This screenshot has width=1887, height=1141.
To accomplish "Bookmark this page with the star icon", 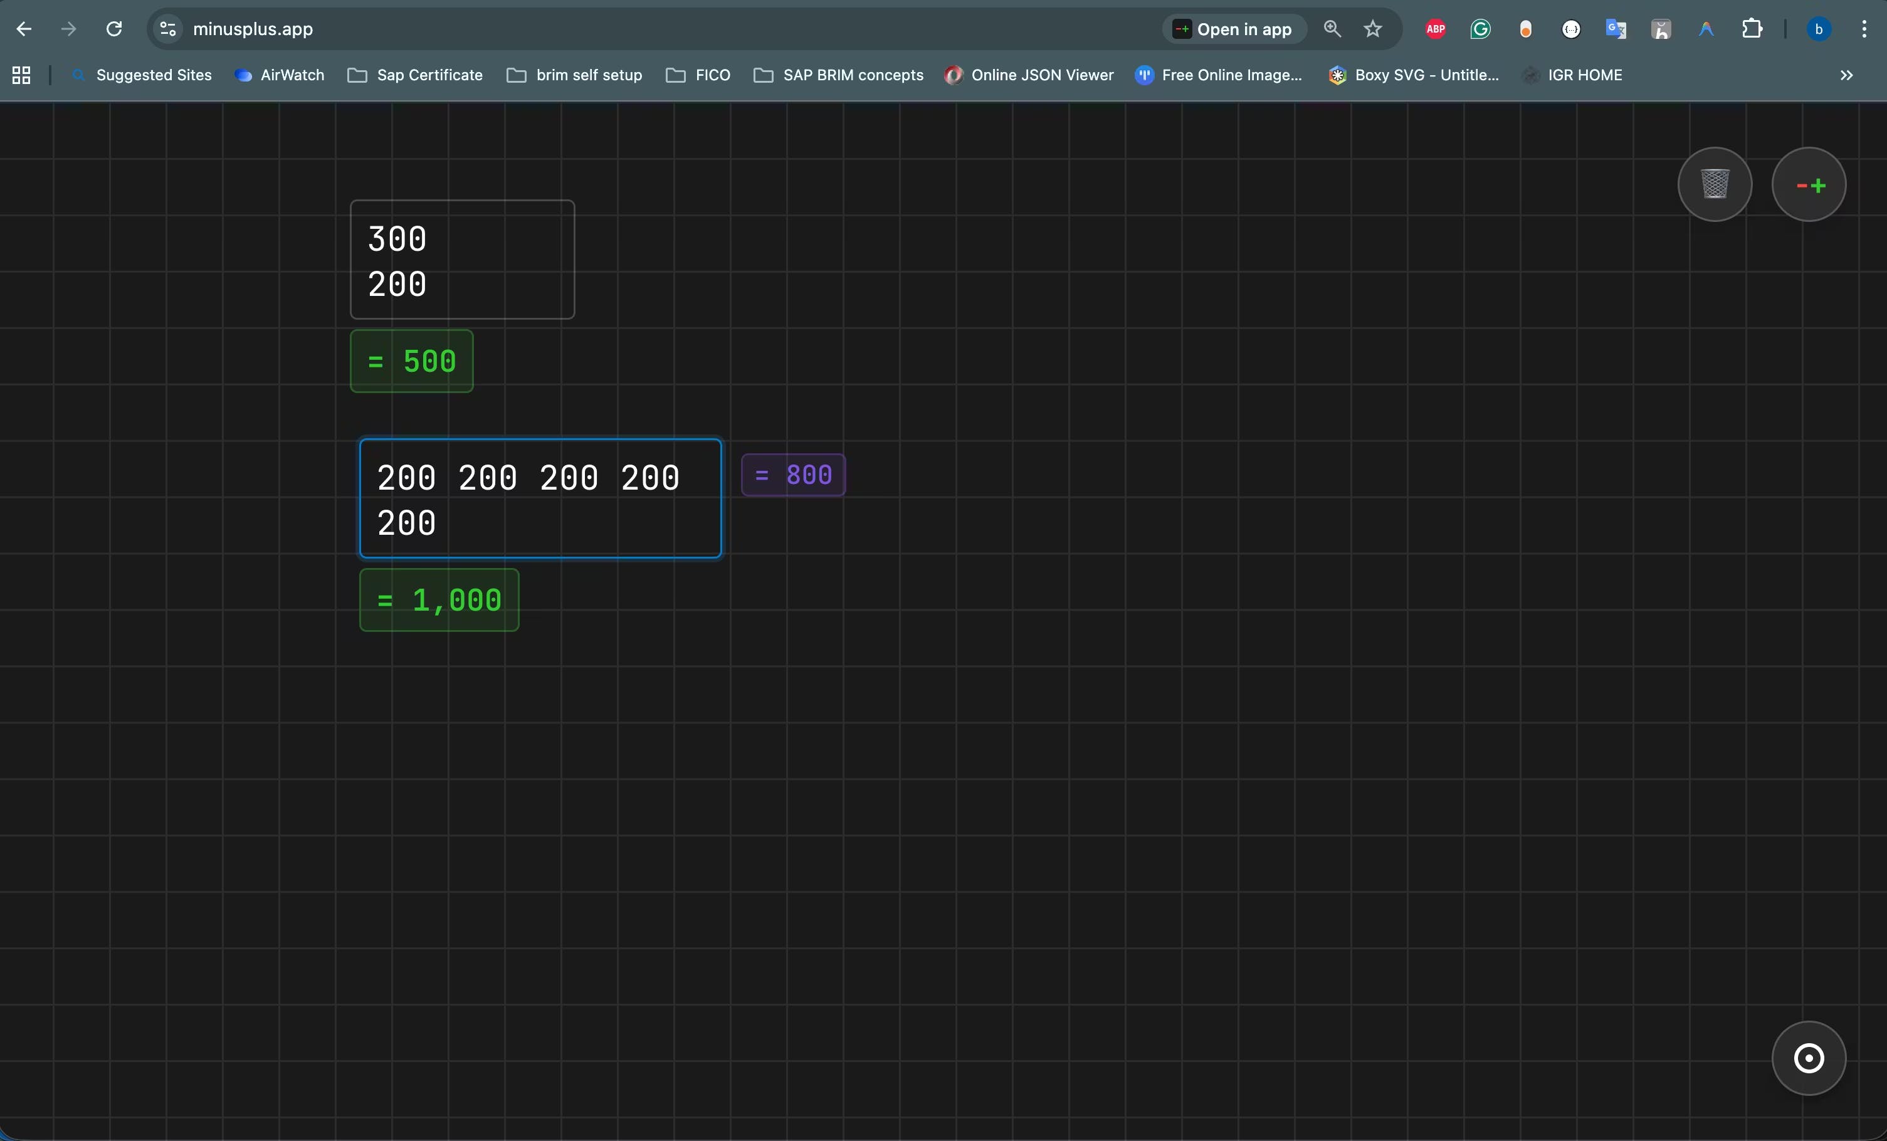I will (x=1372, y=29).
